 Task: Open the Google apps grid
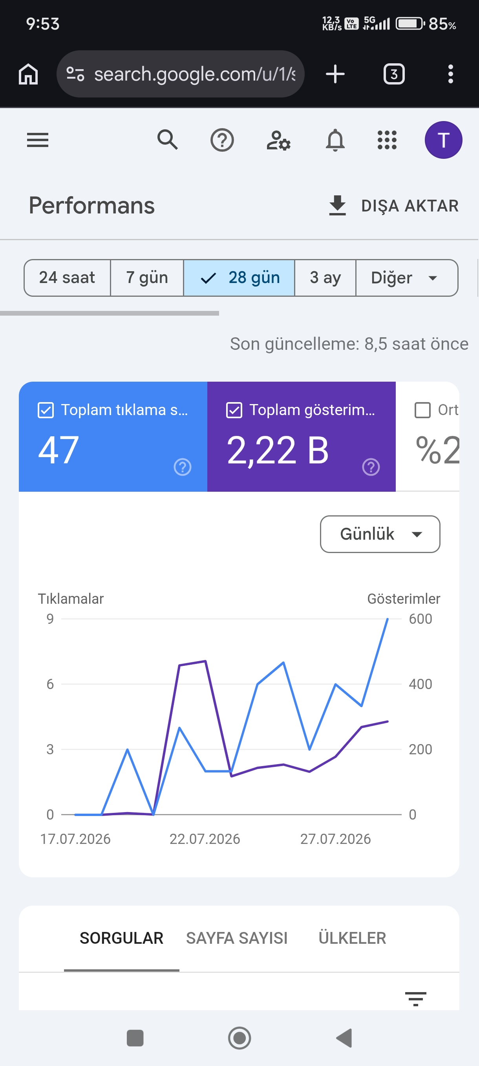tap(387, 140)
